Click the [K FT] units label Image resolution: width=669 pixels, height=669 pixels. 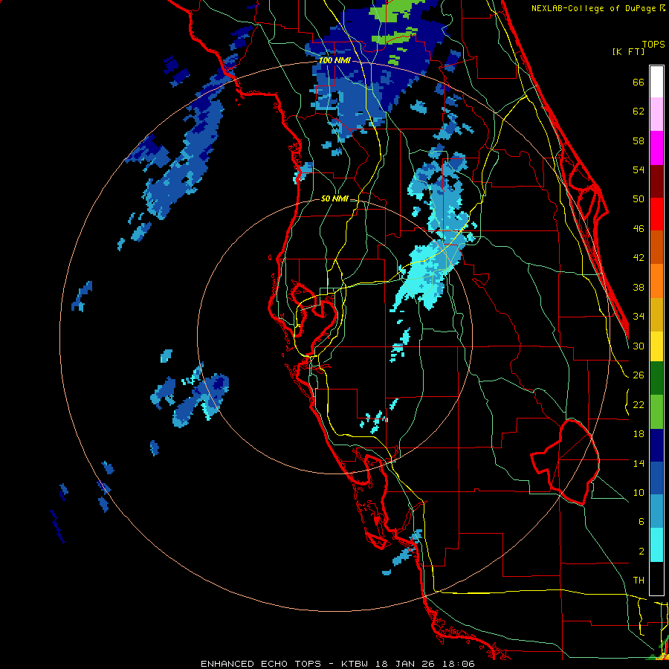pyautogui.click(x=628, y=51)
